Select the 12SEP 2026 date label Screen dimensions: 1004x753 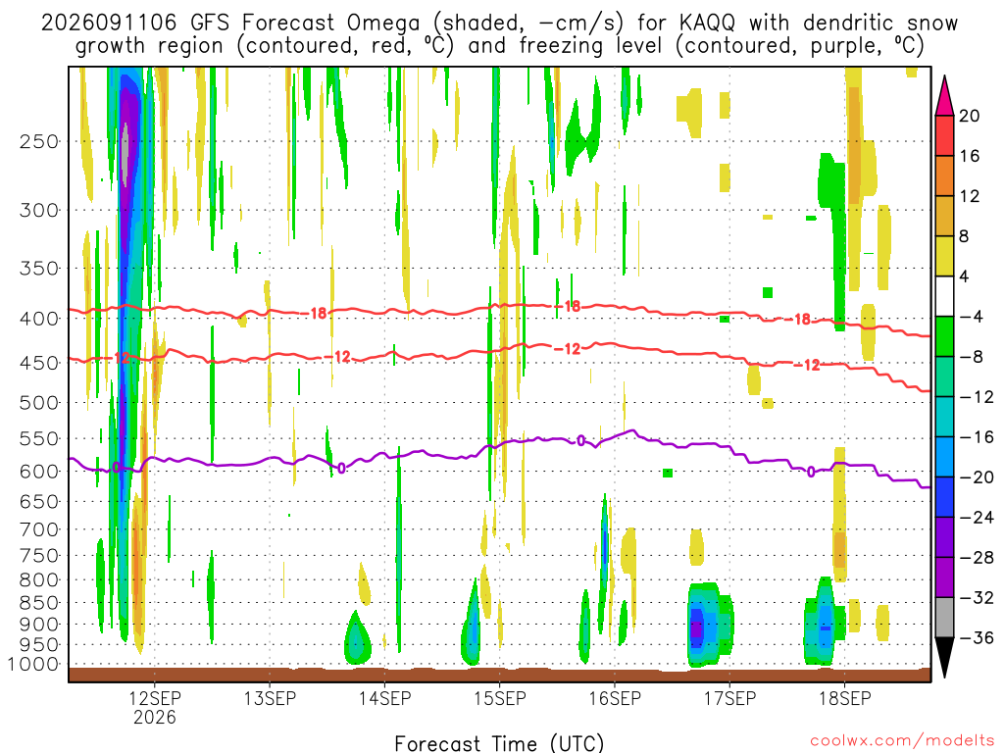tap(155, 707)
